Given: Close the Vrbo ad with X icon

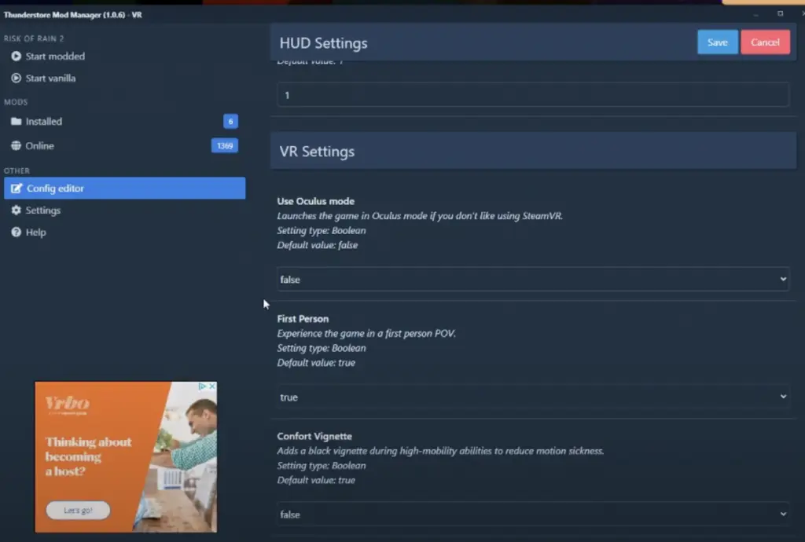Looking at the screenshot, I should tap(212, 386).
